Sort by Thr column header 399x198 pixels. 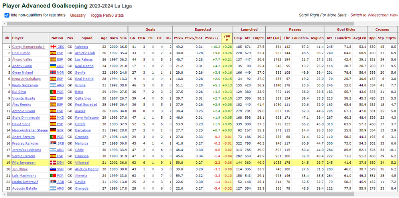287,38
